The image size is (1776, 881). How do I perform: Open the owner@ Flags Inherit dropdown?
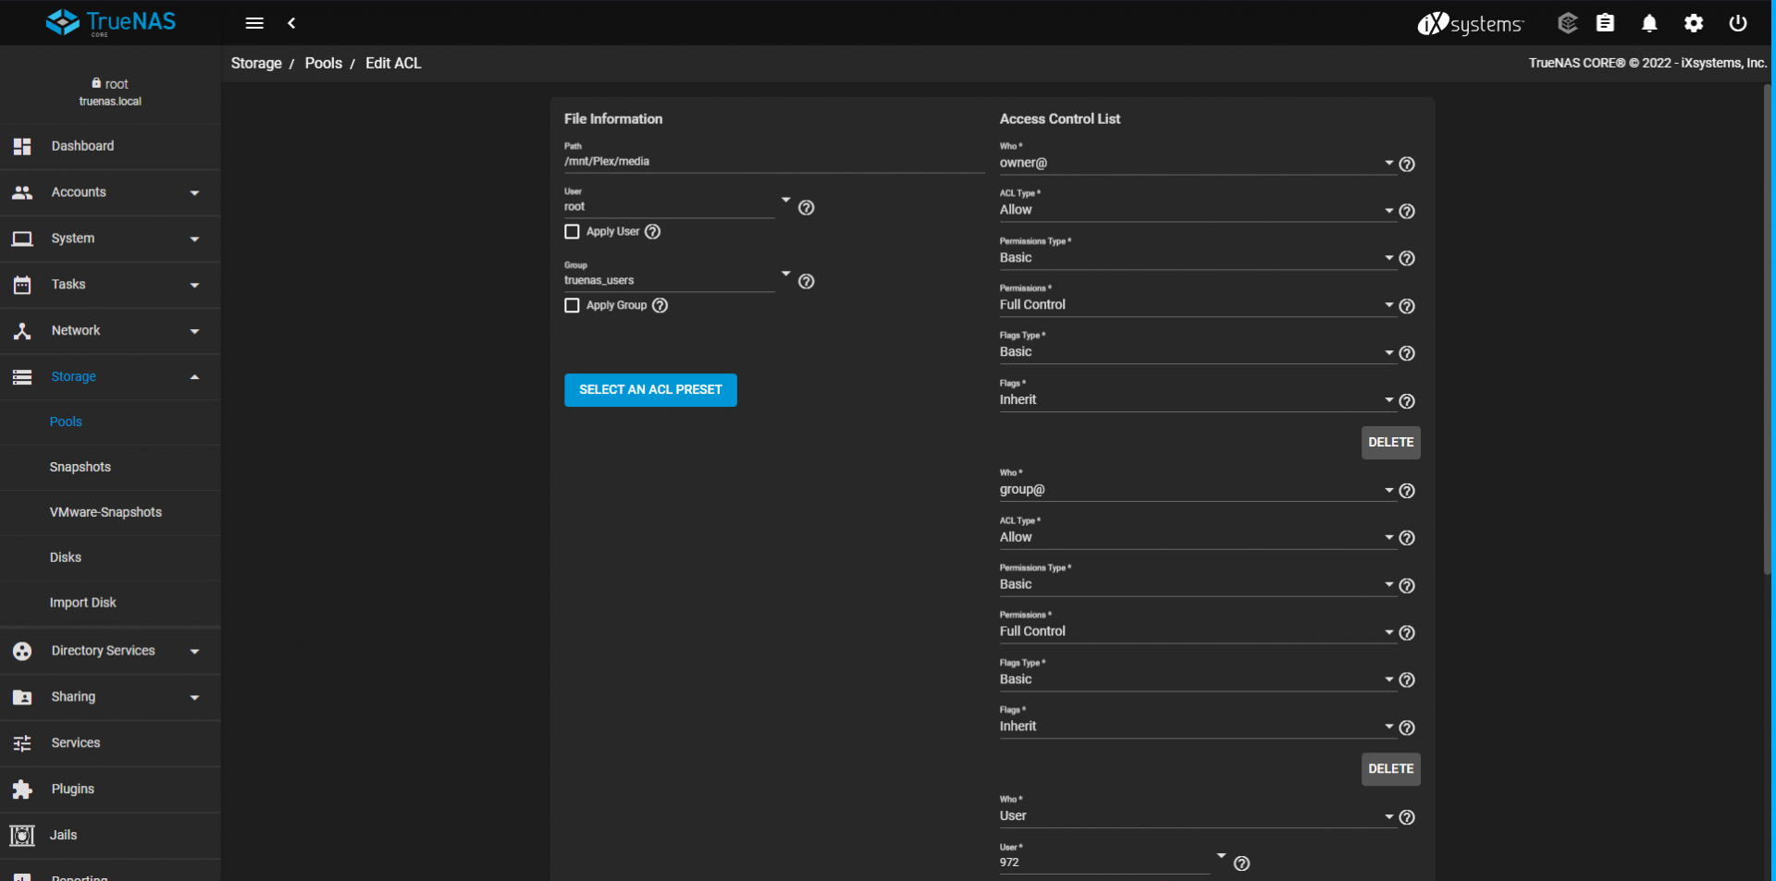1197,400
